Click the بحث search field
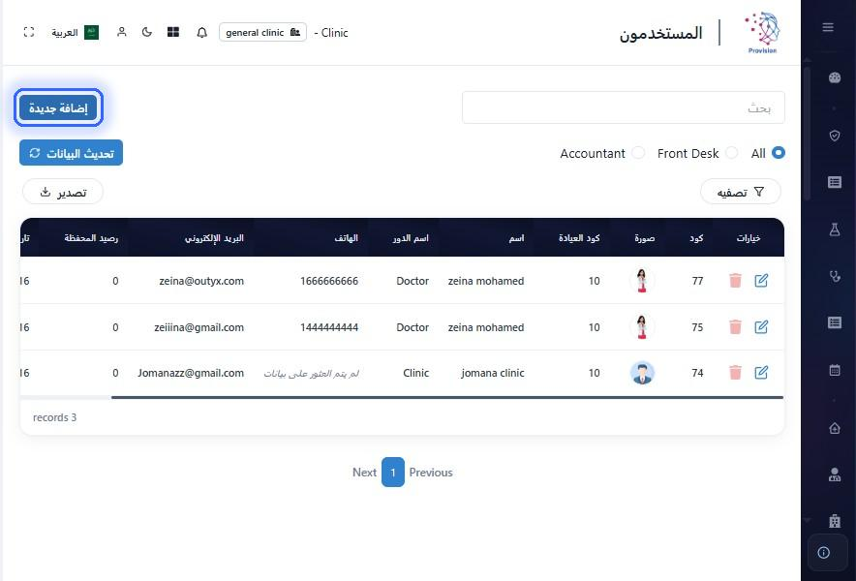856x581 pixels. coord(624,107)
